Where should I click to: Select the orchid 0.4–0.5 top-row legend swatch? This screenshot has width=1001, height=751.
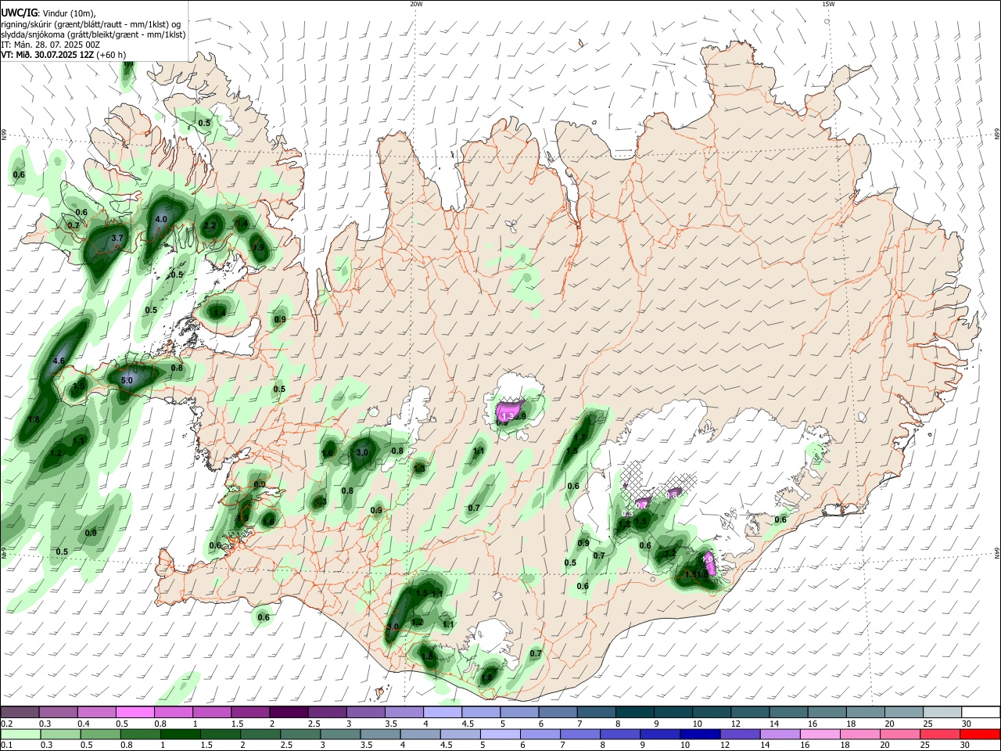tap(95, 712)
